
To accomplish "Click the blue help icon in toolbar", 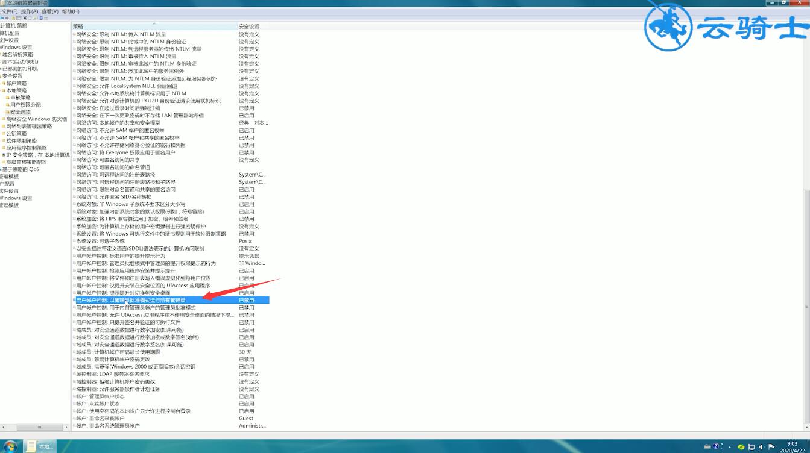I will click(41, 18).
